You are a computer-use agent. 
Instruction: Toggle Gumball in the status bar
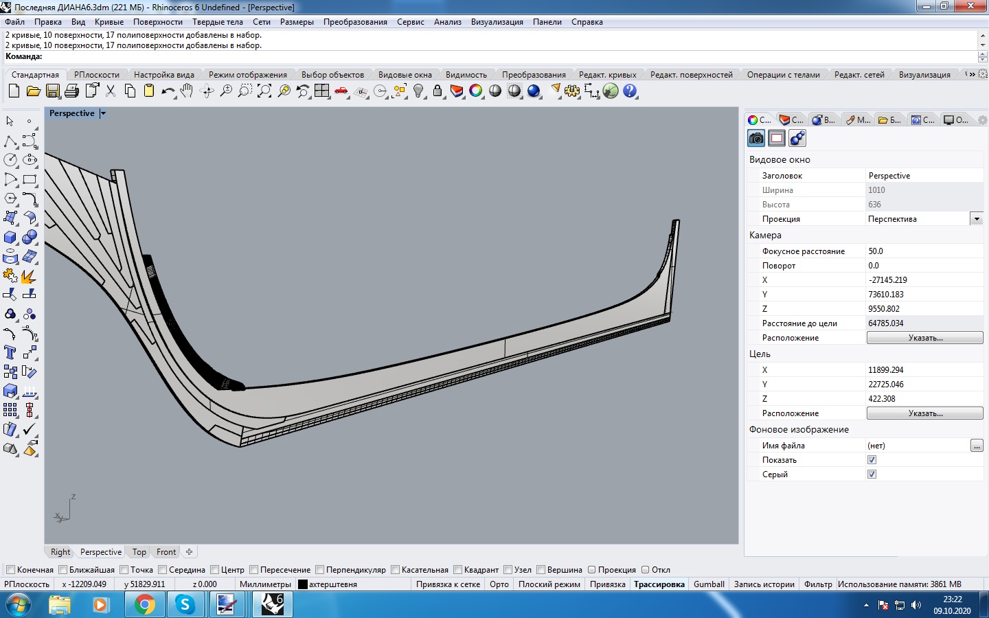coord(709,584)
